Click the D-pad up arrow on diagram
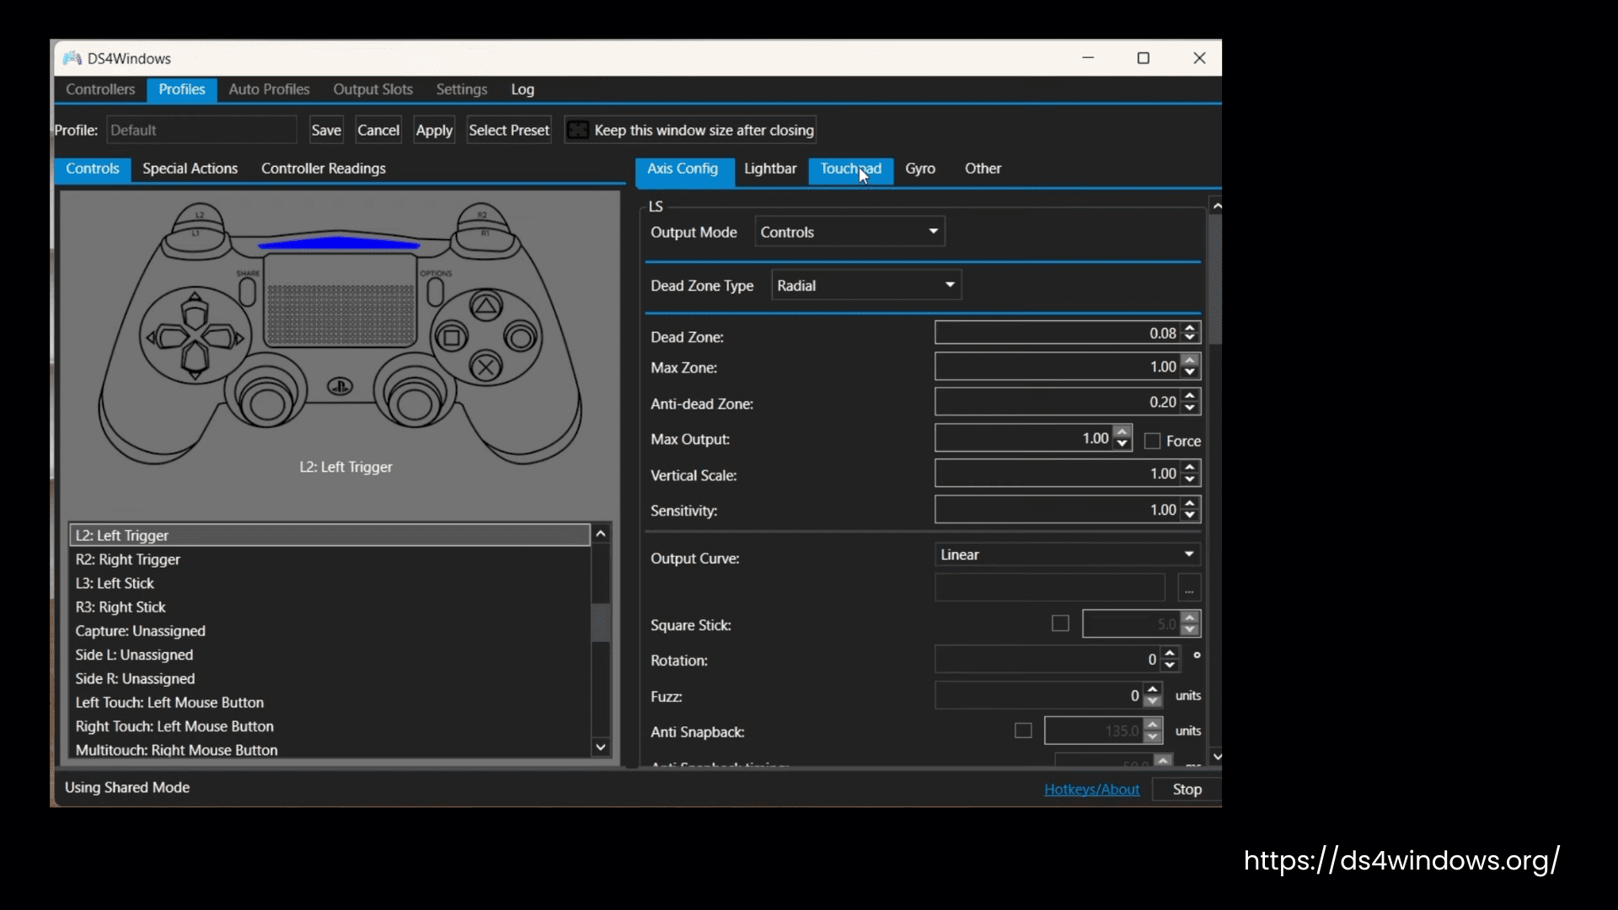The height and width of the screenshot is (910, 1618). coord(195,311)
